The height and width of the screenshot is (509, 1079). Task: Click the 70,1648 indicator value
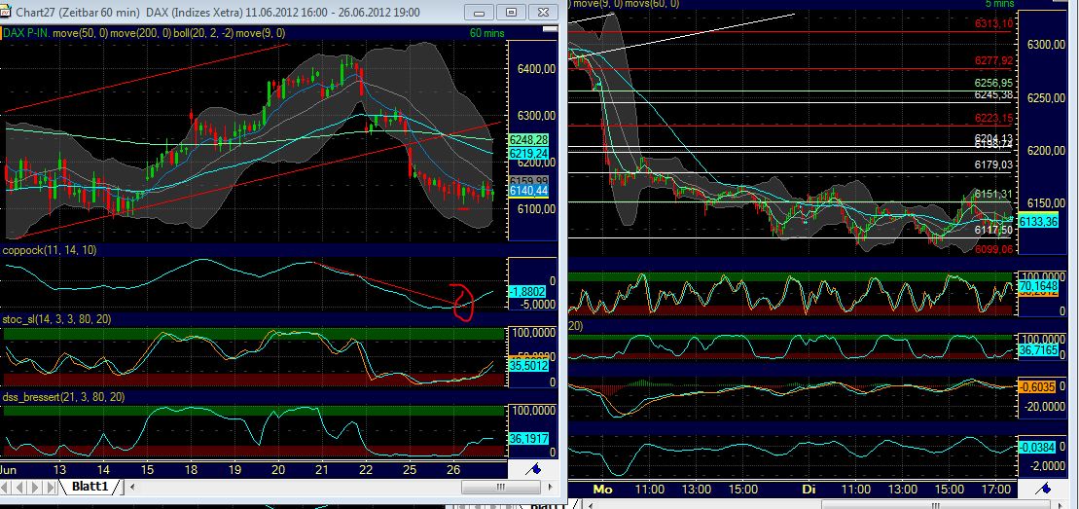coord(1038,284)
